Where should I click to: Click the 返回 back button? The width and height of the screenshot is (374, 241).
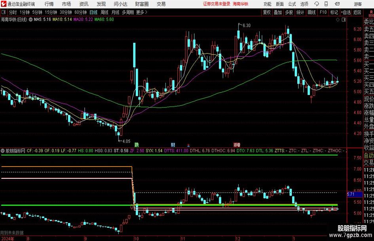point(357,12)
